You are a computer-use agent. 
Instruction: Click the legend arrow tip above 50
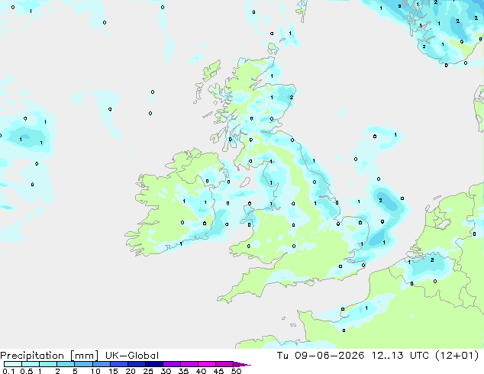[x=242, y=364]
